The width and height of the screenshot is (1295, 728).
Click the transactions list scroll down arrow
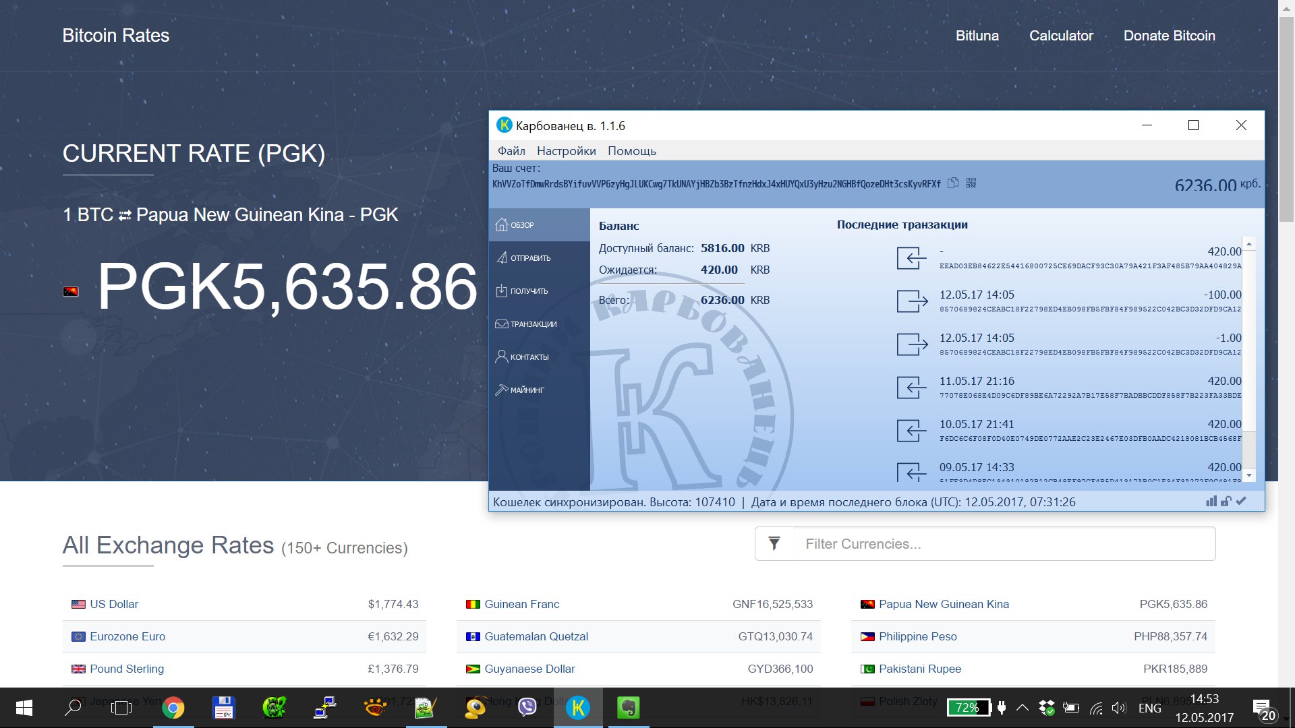coord(1249,475)
